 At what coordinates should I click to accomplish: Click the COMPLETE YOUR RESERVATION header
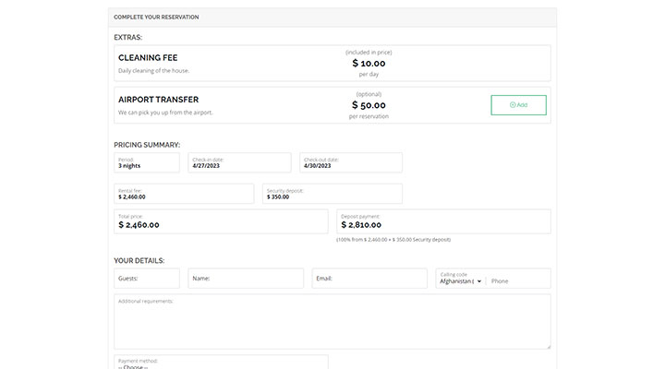coord(156,18)
